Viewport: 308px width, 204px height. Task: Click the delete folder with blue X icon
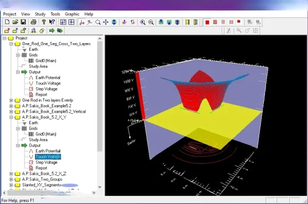click(x=15, y=30)
